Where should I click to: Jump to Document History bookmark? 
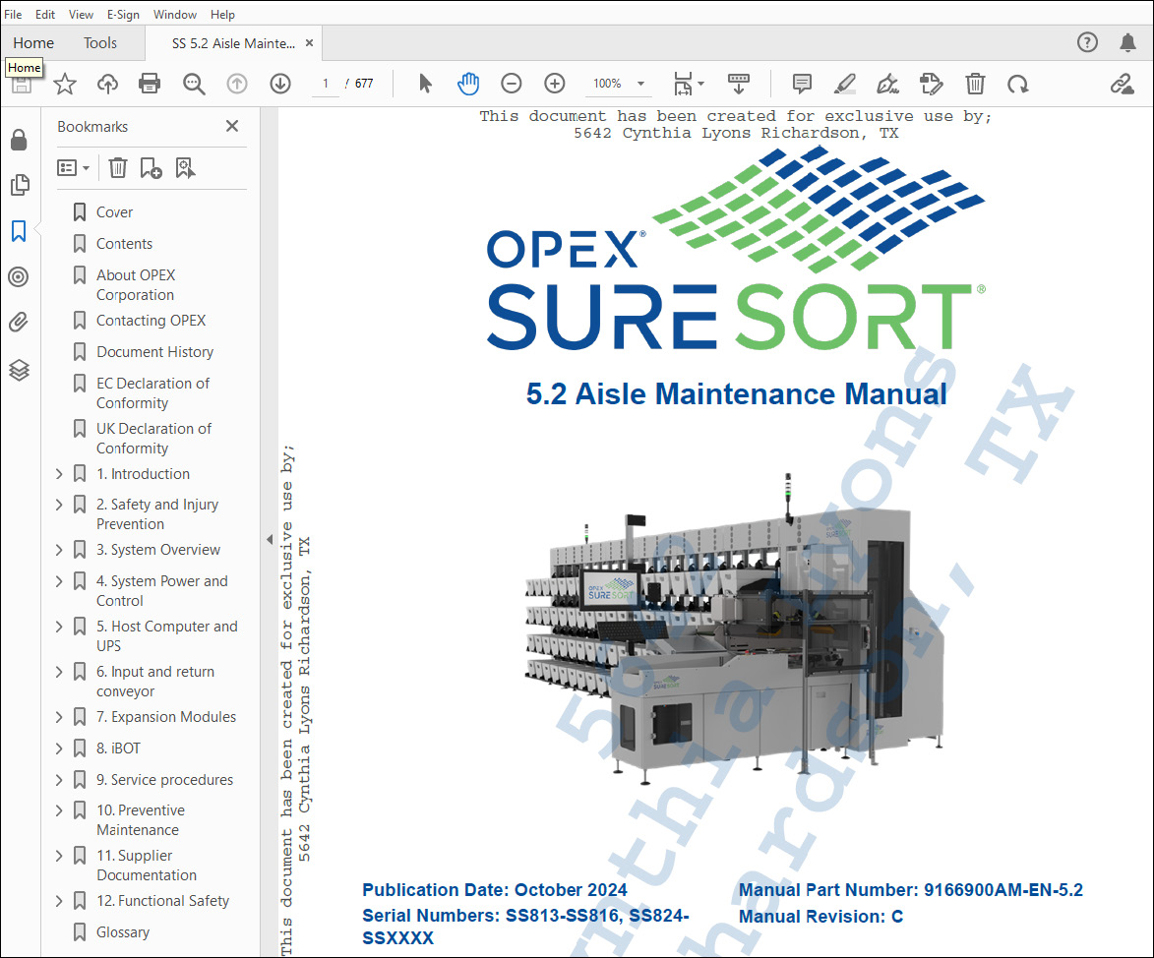click(x=154, y=352)
